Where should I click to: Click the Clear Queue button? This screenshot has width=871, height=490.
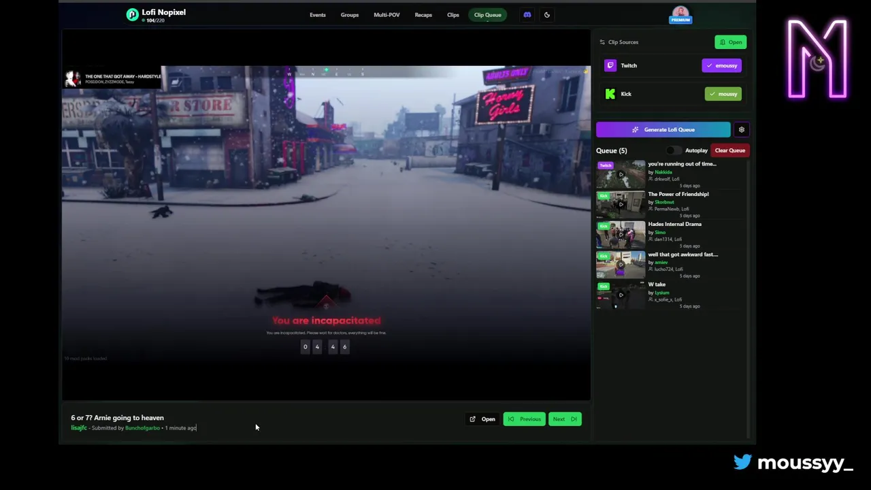click(729, 150)
